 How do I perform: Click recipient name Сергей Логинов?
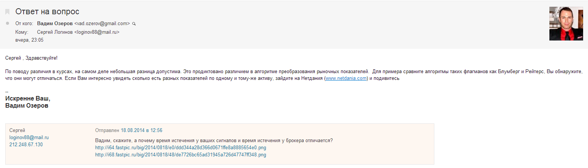pos(55,32)
